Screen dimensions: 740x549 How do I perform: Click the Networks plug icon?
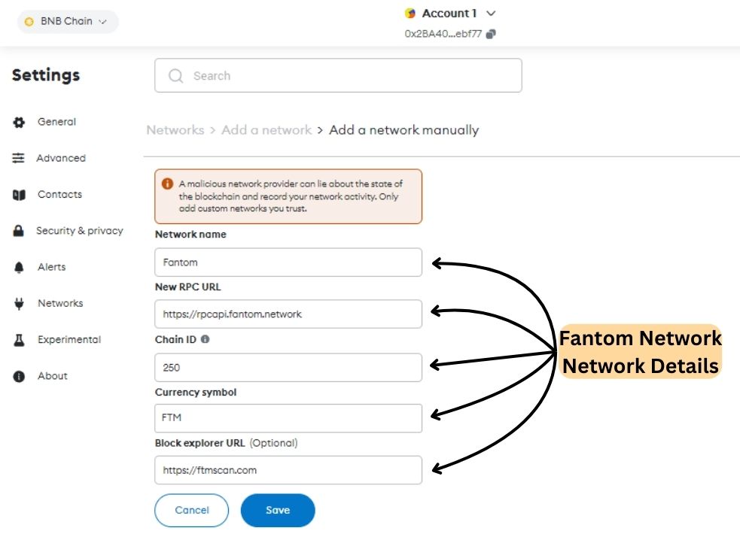click(x=19, y=303)
